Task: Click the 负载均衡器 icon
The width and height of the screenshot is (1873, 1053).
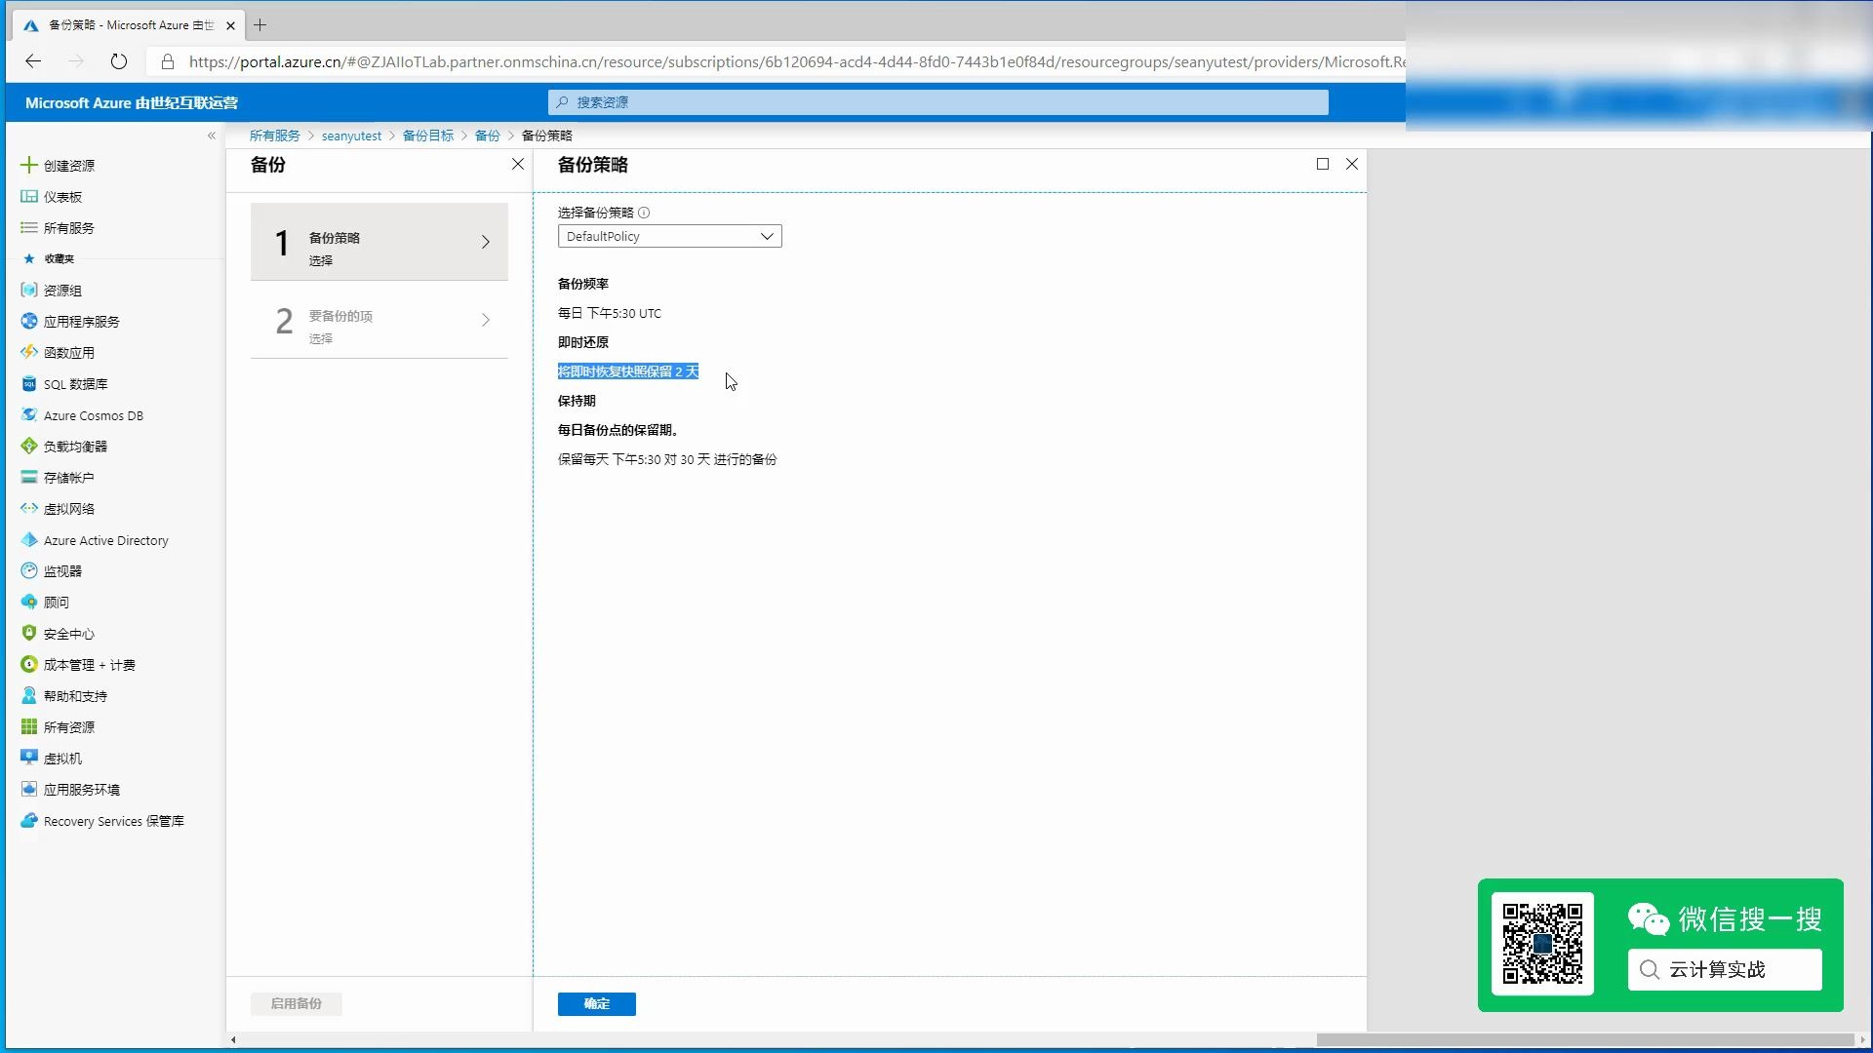Action: [29, 446]
